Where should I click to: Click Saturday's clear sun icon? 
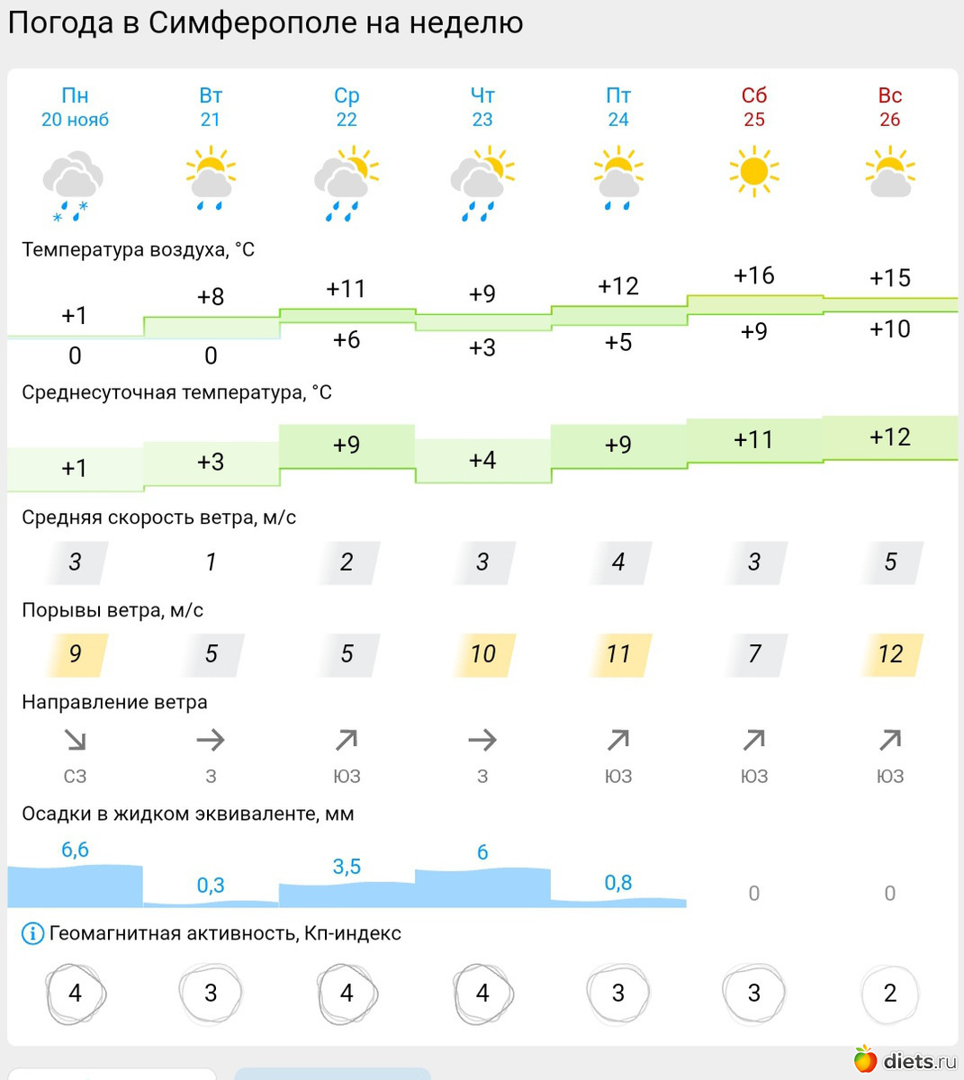click(753, 171)
